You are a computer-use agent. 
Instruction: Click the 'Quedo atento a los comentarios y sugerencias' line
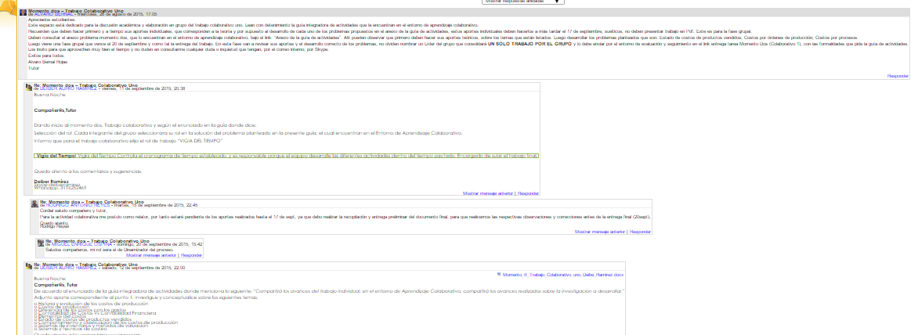pos(88,171)
